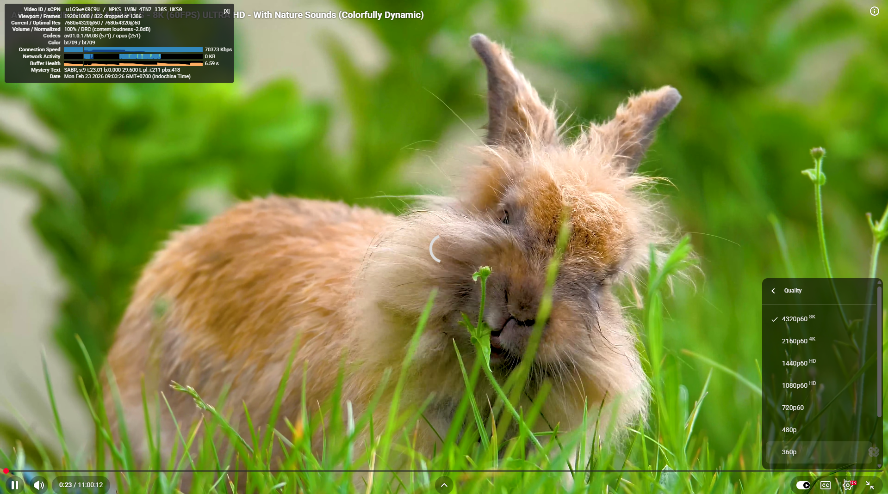The height and width of the screenshot is (494, 888).
Task: Exit fullscreen mode
Action: [870, 485]
